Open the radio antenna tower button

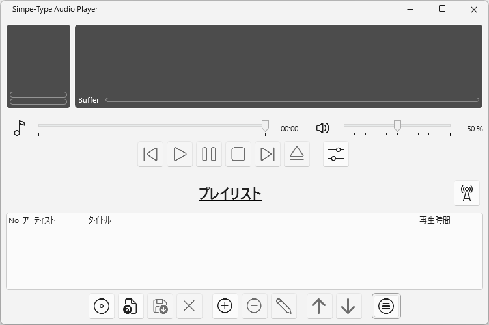coord(466,193)
